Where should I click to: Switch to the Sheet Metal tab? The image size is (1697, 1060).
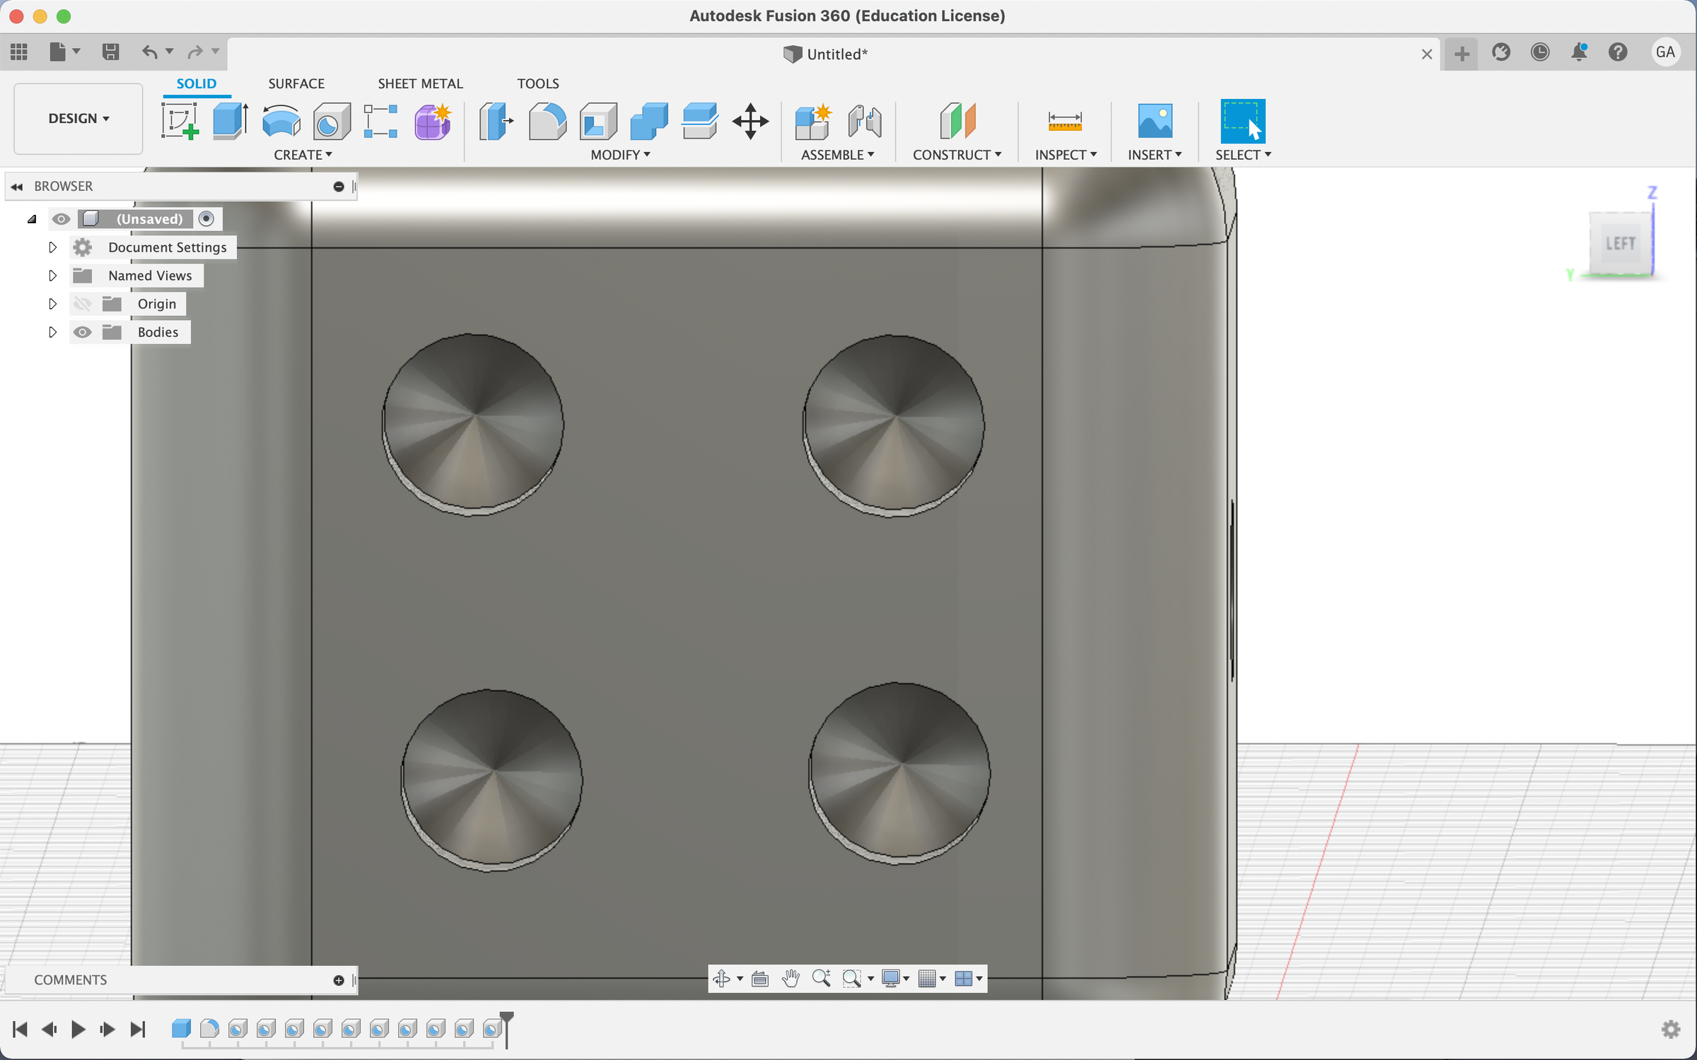point(420,83)
